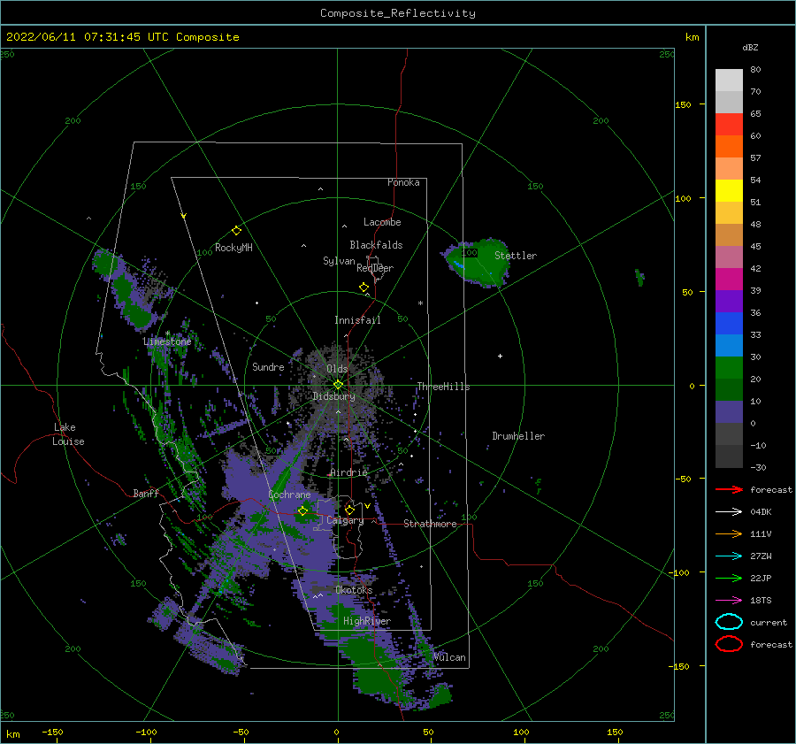The height and width of the screenshot is (744, 796).
Task: Click the Sundre label
Action: tap(268, 366)
